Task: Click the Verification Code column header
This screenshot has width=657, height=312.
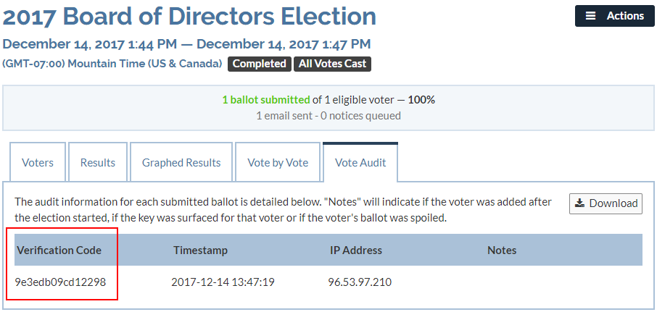Action: [59, 250]
